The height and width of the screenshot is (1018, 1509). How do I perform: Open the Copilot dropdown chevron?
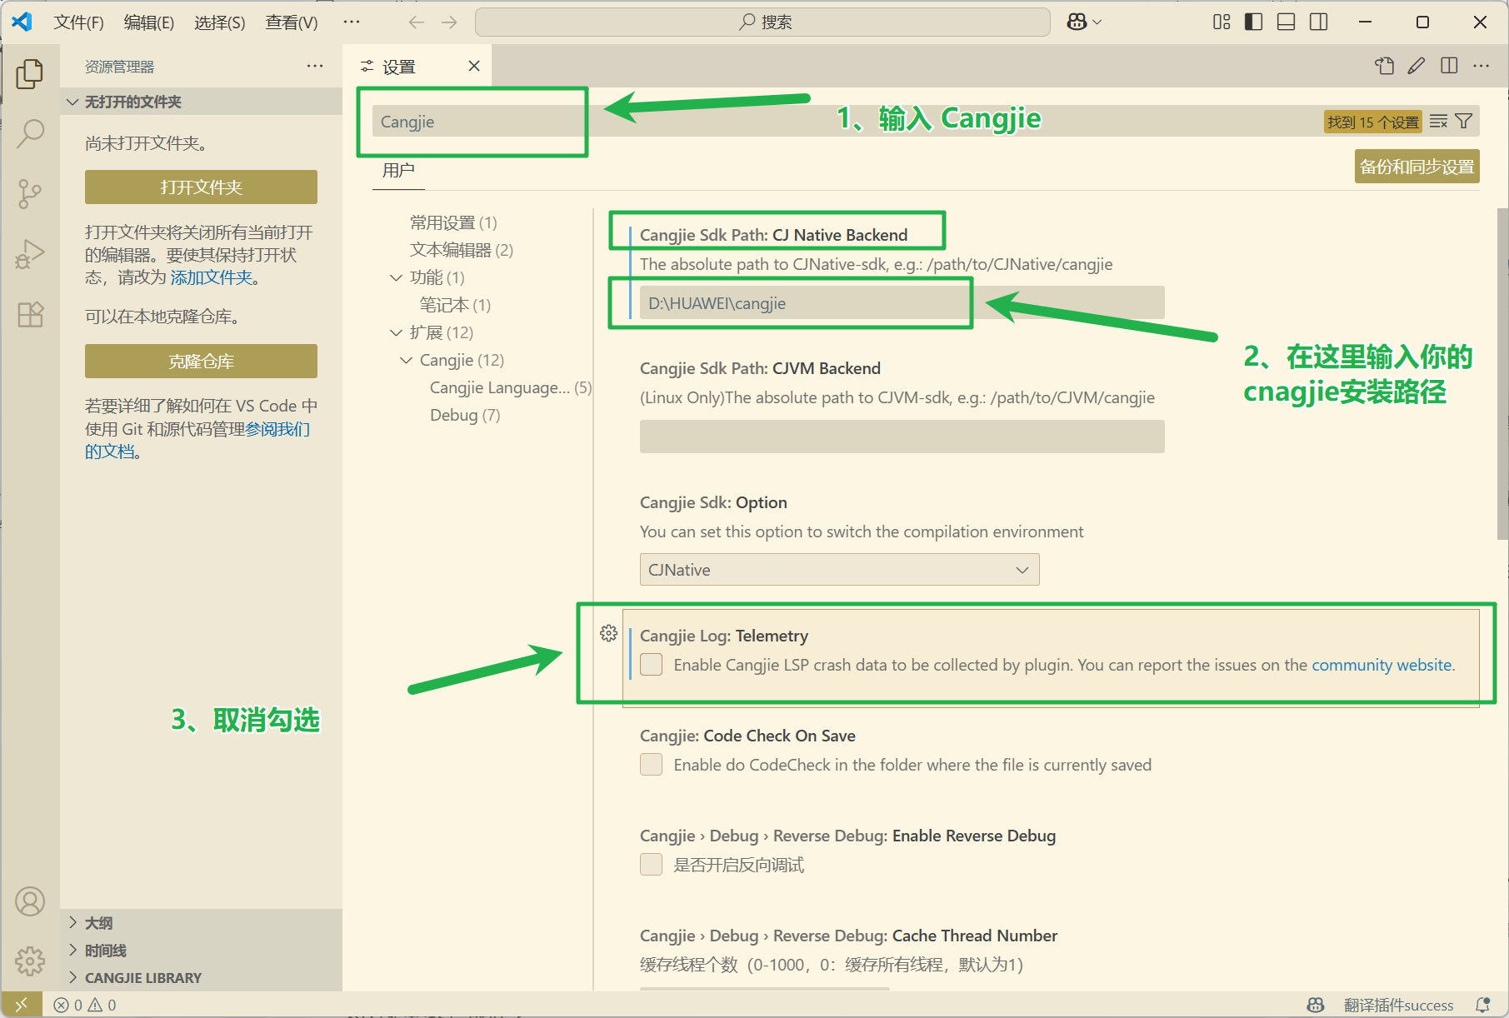tap(1097, 22)
